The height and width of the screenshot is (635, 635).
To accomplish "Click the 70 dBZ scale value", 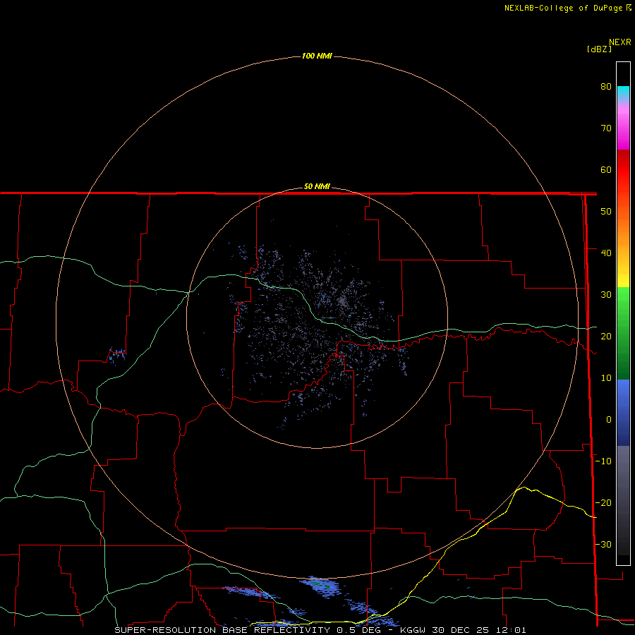I will coord(606,128).
